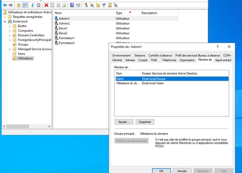Click the Ecole.local domain icon in tree
This screenshot has height=173, width=242.
(x=10, y=21)
